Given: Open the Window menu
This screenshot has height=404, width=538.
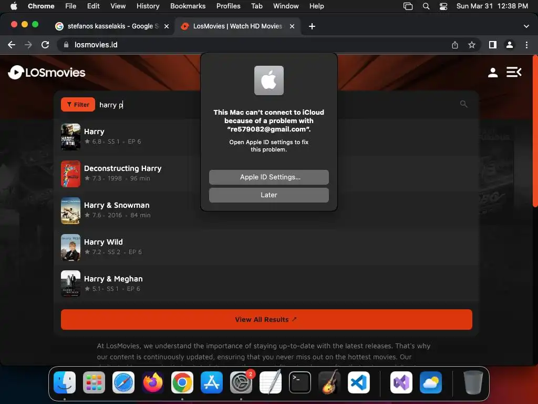Looking at the screenshot, I should coord(286,6).
